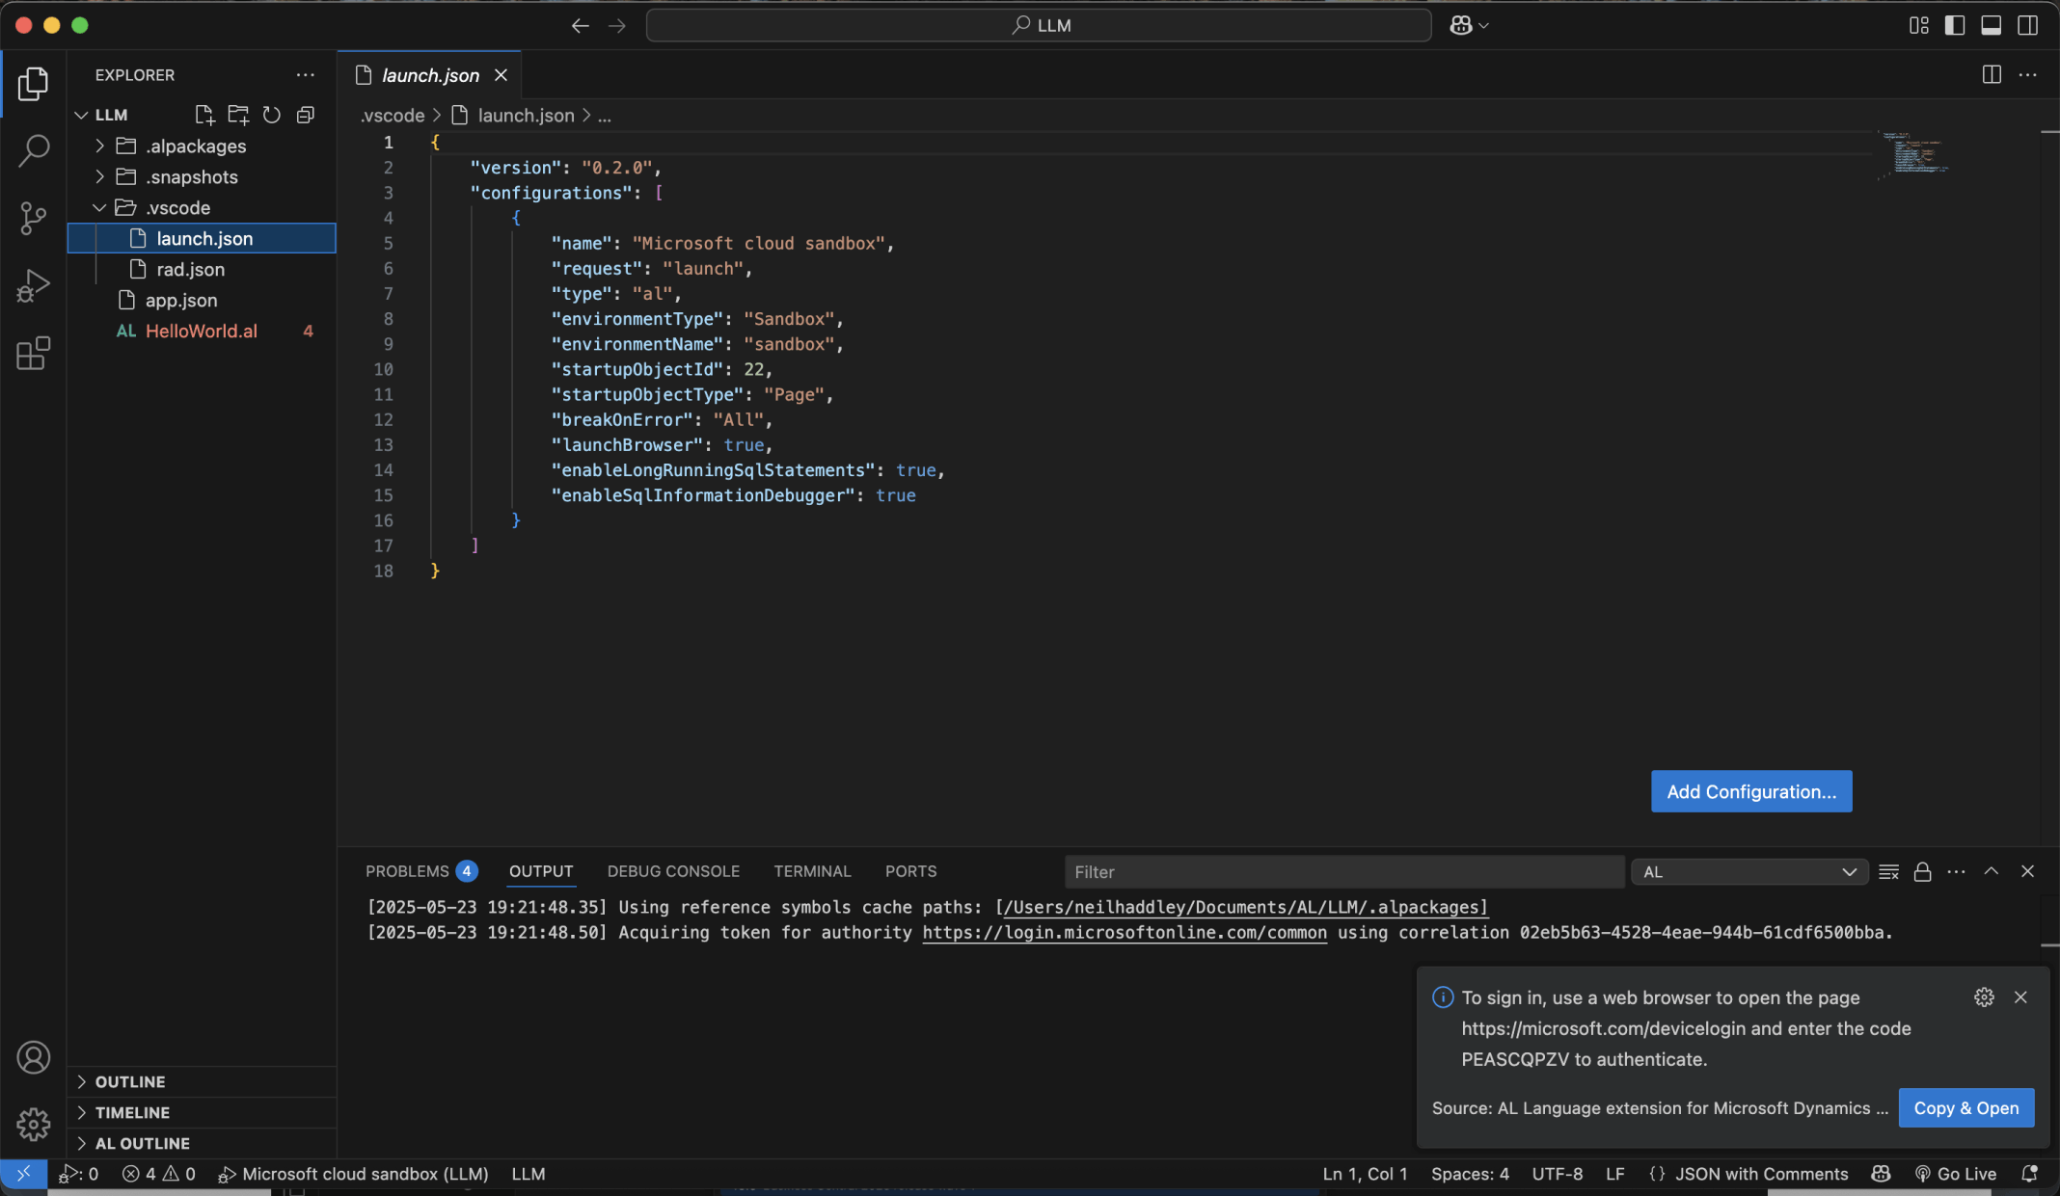This screenshot has width=2060, height=1196.
Task: Toggle the output scroll lock
Action: (x=1922, y=871)
